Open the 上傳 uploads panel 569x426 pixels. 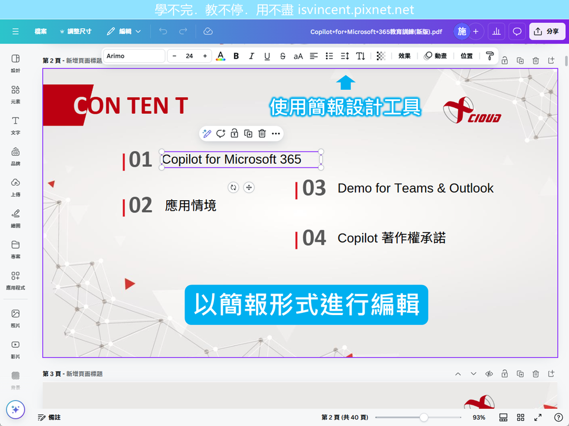tap(15, 187)
